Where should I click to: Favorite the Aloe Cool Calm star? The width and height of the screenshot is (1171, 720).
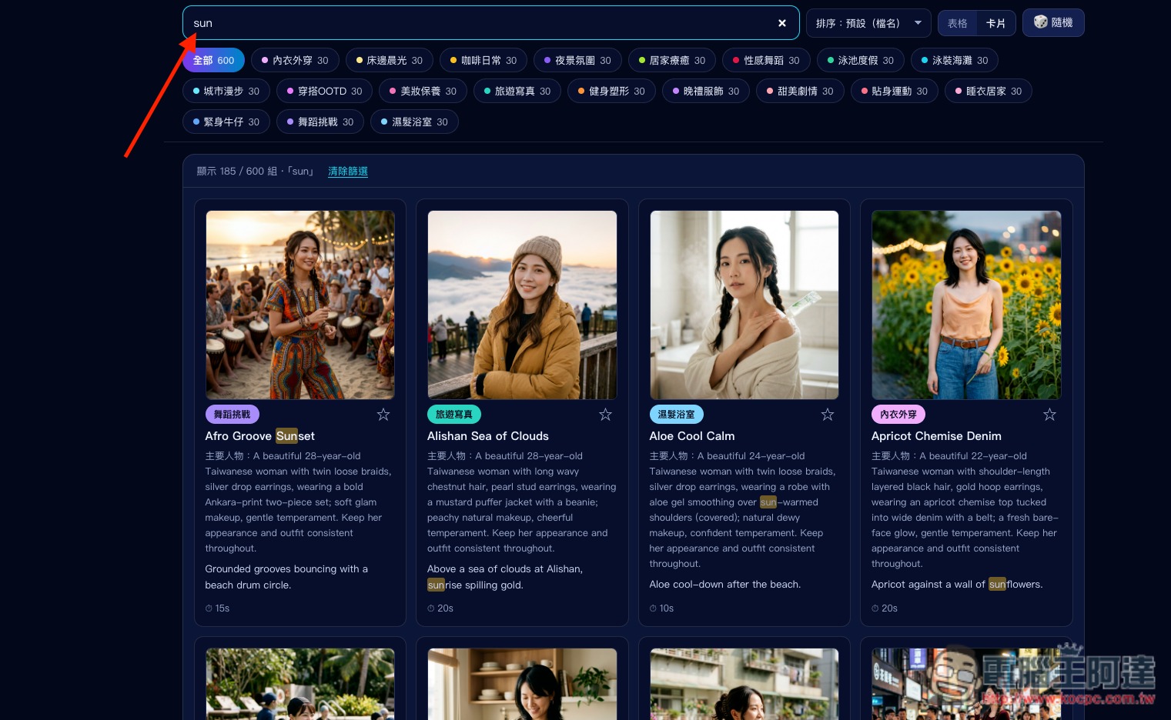pyautogui.click(x=828, y=415)
